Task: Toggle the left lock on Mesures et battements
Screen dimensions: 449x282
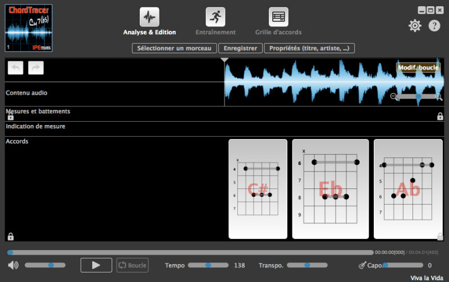Action: tap(11, 117)
